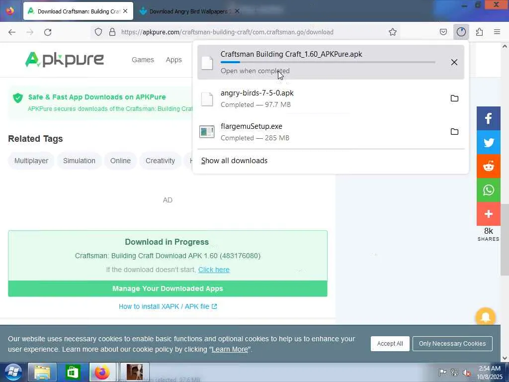The width and height of the screenshot is (509, 382).
Task: Open the Craftsman Building Craft download entry
Action: 331,62
